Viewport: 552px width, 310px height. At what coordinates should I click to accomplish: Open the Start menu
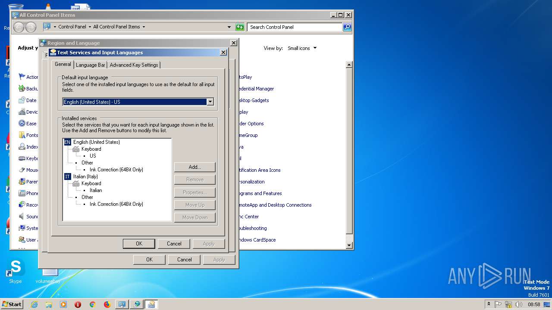point(12,304)
